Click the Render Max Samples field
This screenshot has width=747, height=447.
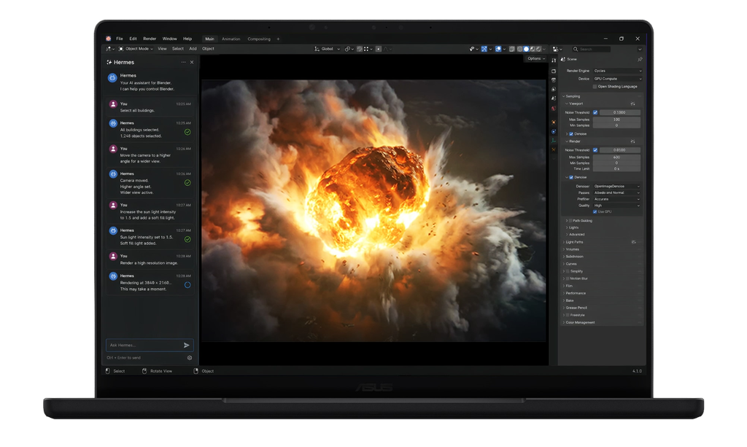click(616, 157)
